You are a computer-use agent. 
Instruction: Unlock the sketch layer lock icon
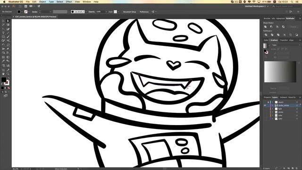268,102
